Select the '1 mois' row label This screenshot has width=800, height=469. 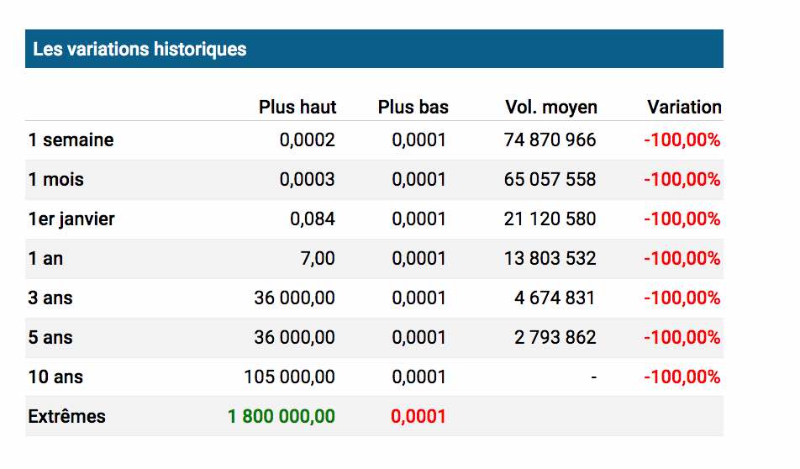pyautogui.click(x=55, y=180)
